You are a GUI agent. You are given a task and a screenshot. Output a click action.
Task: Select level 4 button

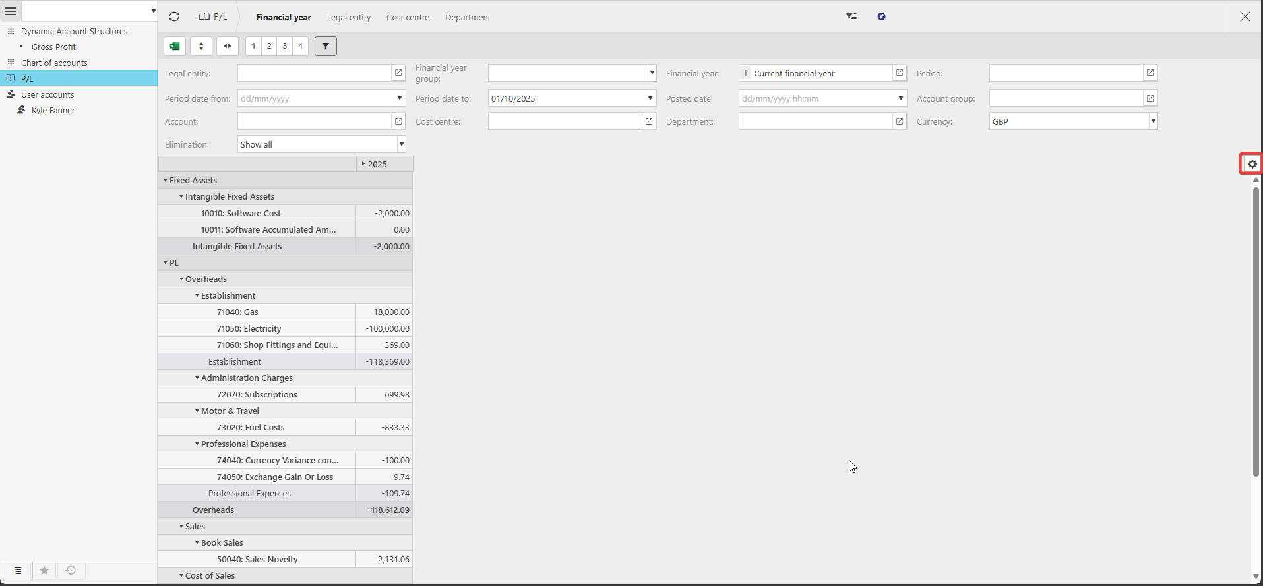(301, 46)
